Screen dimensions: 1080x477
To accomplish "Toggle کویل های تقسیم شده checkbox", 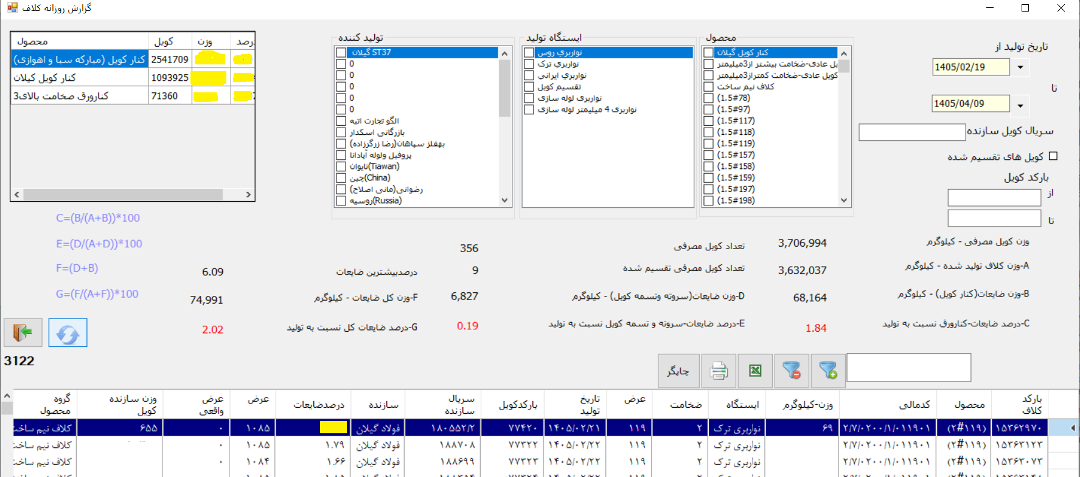I will pyautogui.click(x=1053, y=156).
